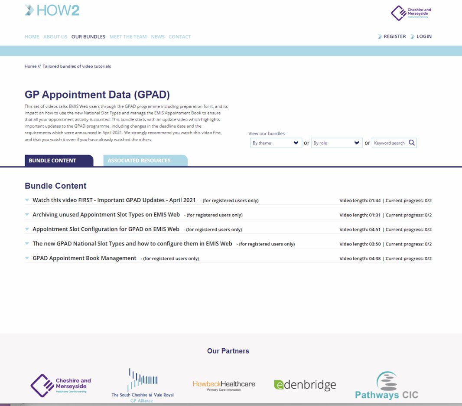
Task: Click the keyword search magnifier icon
Action: [x=412, y=143]
